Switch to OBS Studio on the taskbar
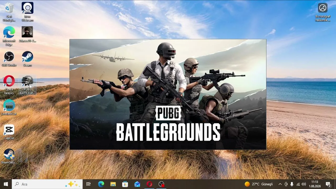This screenshot has width=336, height=189. (x=161, y=184)
